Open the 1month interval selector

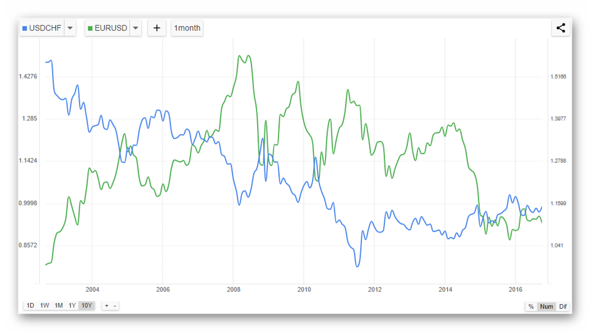[x=187, y=28]
